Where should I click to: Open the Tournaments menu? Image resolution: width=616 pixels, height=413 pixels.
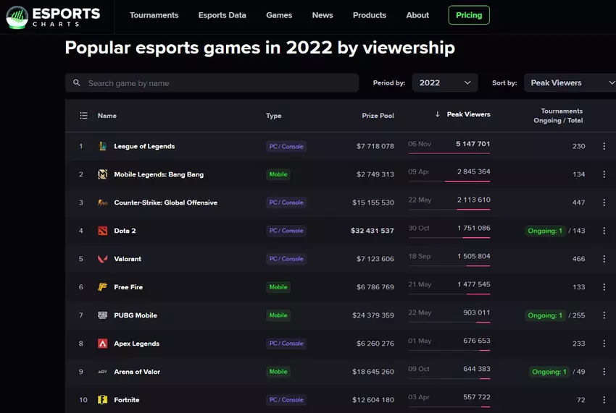(x=154, y=15)
